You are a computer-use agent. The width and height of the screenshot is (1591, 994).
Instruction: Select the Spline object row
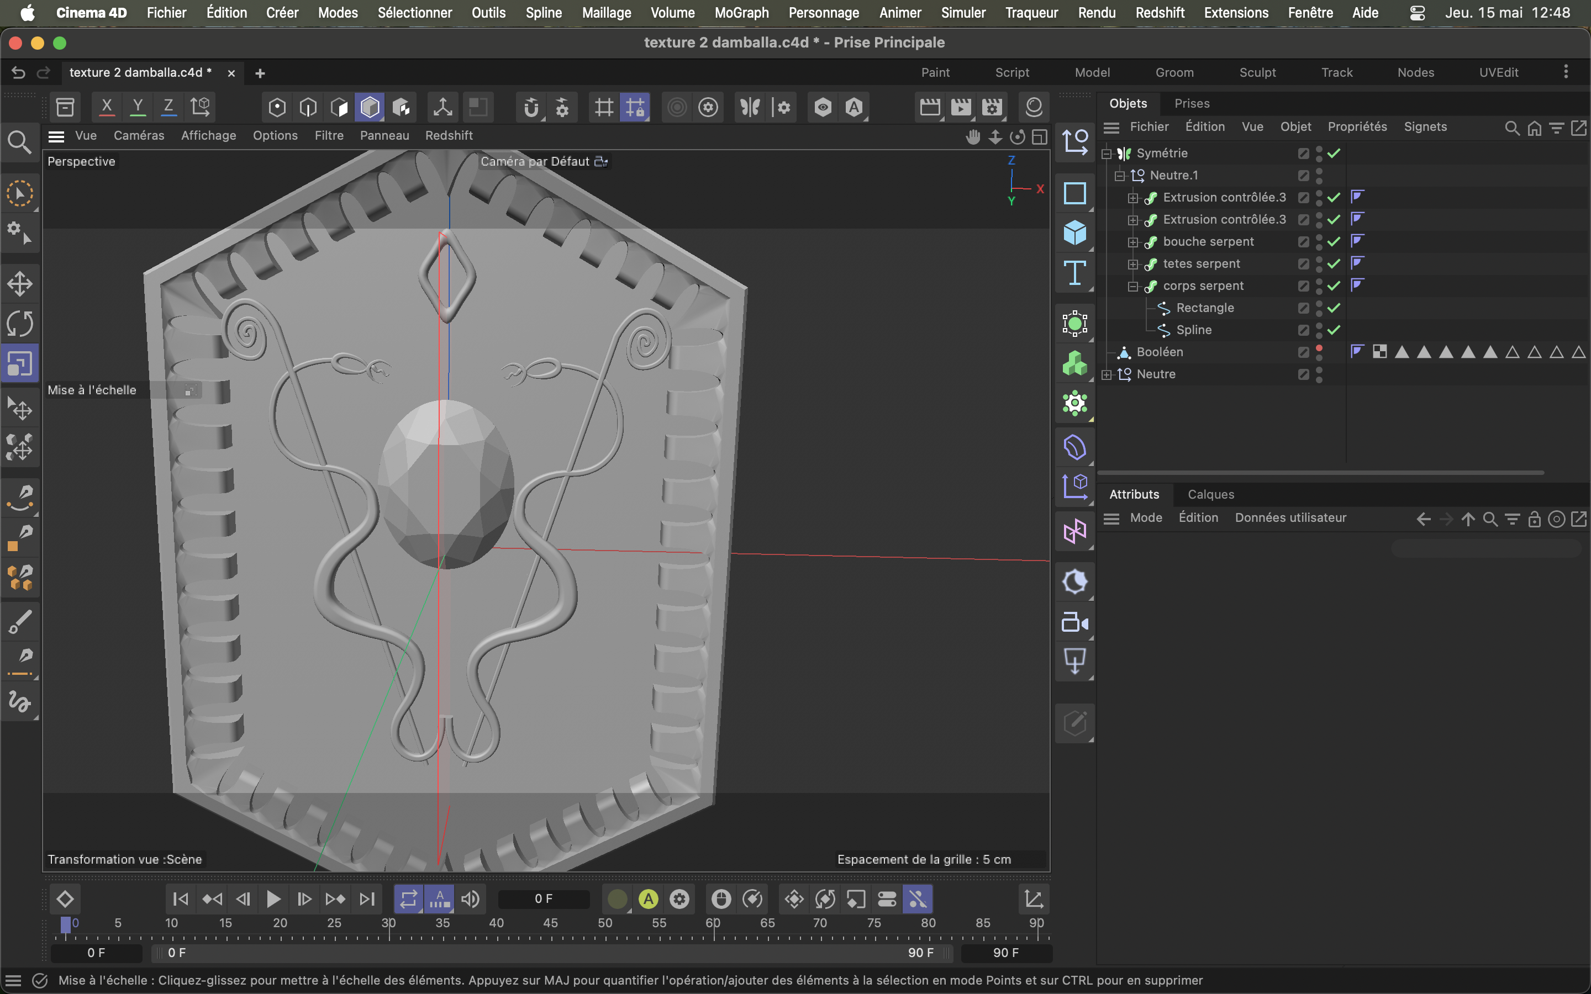tap(1193, 330)
